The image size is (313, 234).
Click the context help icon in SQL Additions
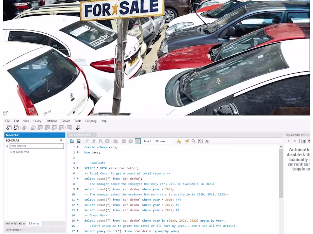coord(304,141)
